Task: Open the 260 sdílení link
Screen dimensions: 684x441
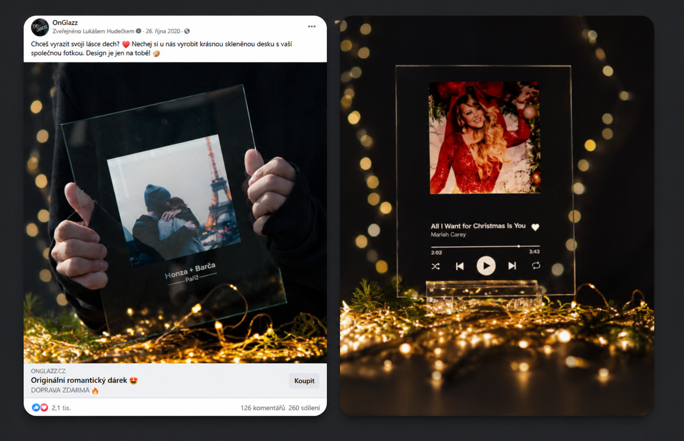Action: (x=304, y=408)
